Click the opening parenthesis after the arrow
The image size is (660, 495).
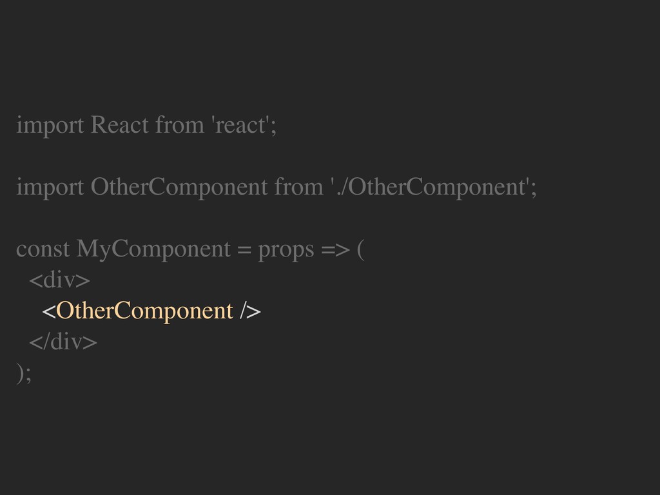tap(361, 249)
